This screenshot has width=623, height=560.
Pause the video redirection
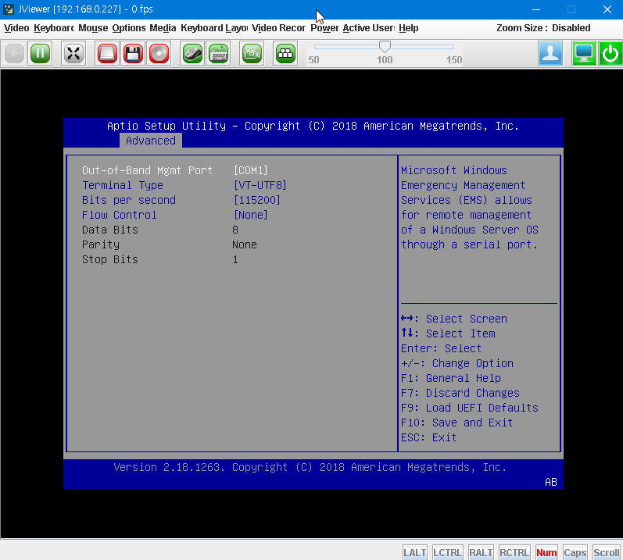[40, 53]
